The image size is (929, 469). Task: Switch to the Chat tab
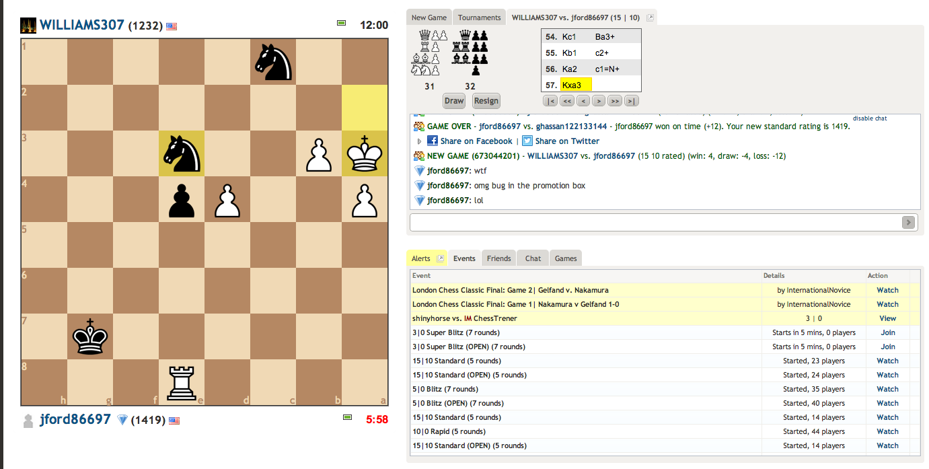533,258
